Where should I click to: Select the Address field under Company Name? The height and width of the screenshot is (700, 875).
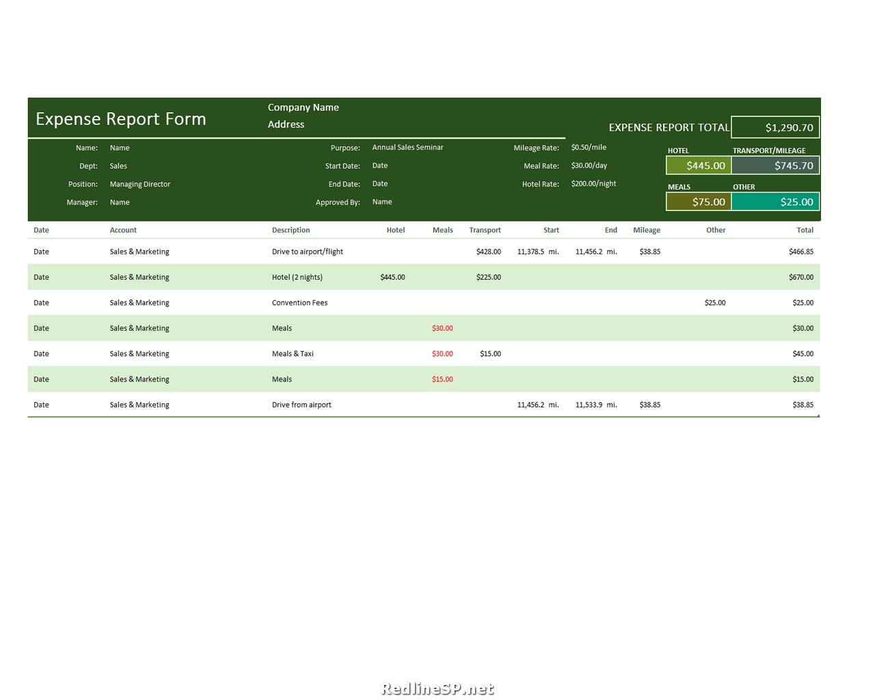tap(286, 124)
